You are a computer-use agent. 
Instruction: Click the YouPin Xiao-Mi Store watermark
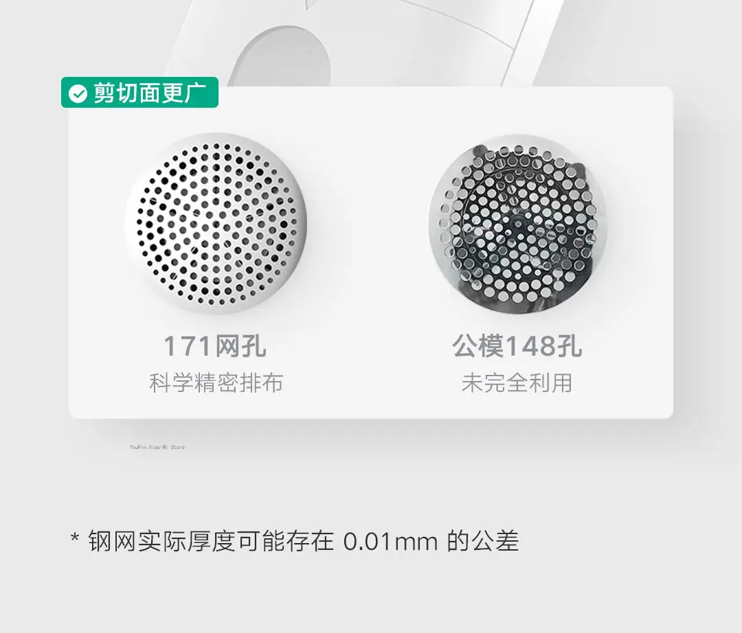(157, 447)
